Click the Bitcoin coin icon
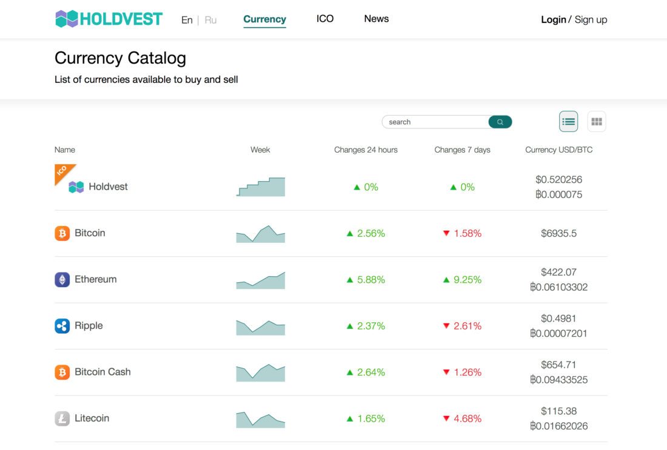 pyautogui.click(x=62, y=233)
